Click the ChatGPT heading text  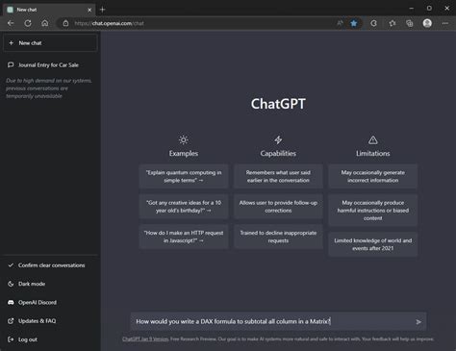coord(278,104)
